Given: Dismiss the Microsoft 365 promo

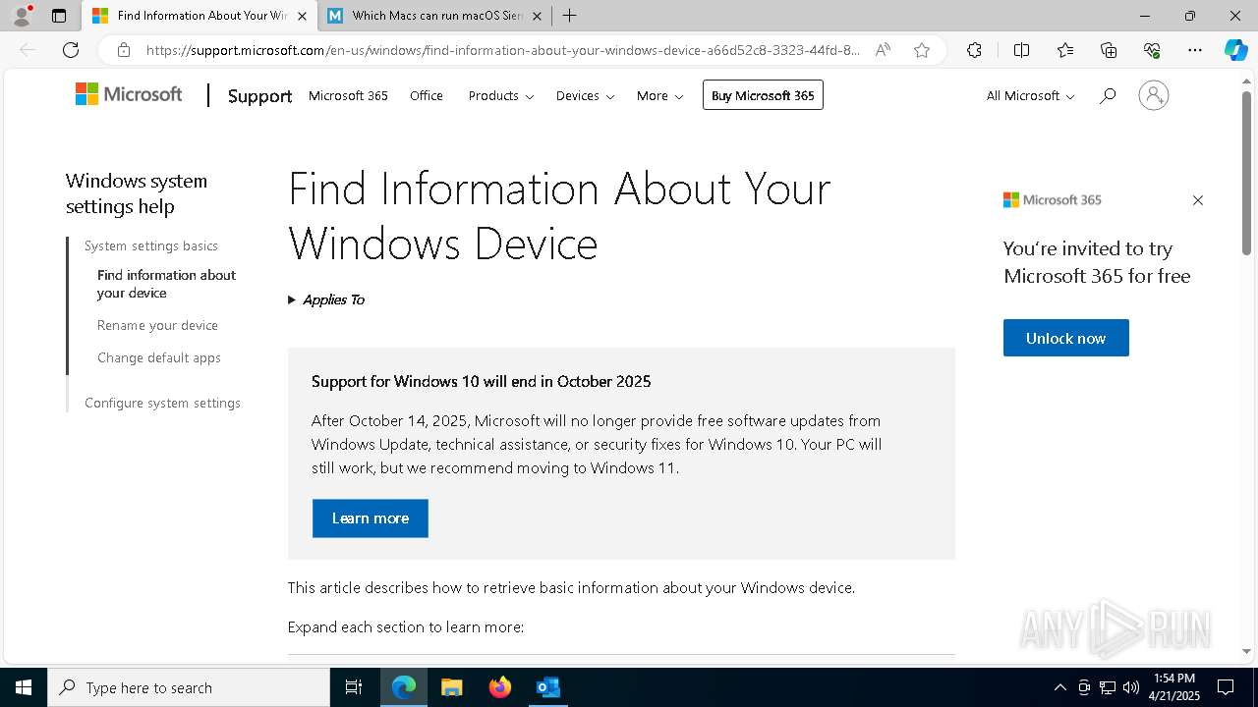Looking at the screenshot, I should pyautogui.click(x=1197, y=200).
